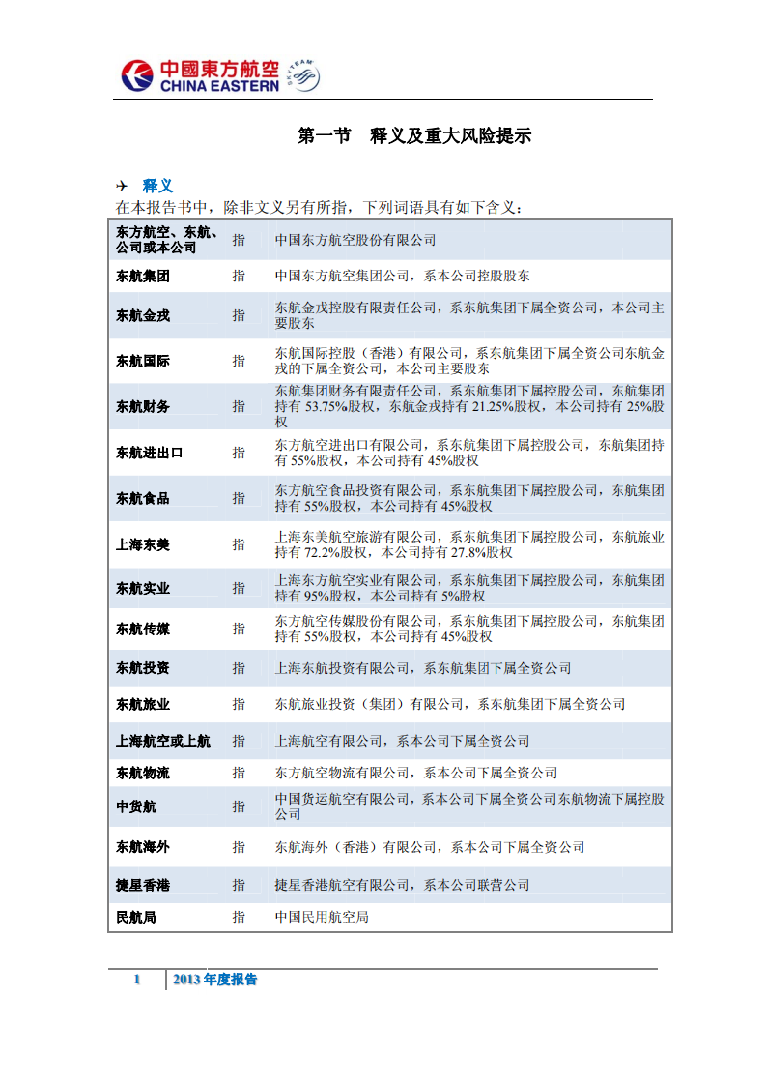Click the term 东航金戎

pyautogui.click(x=142, y=315)
